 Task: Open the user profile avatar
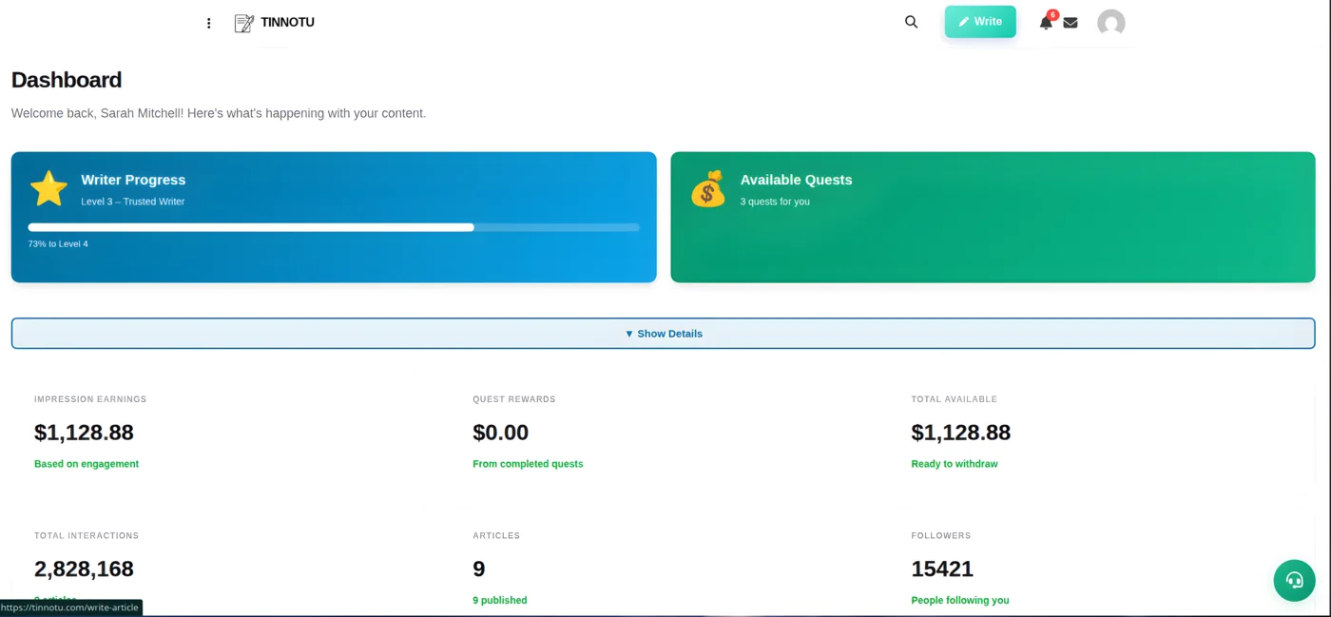point(1111,23)
